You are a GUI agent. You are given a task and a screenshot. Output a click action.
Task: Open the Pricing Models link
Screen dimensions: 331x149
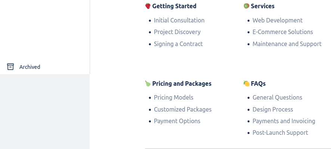coord(173,98)
